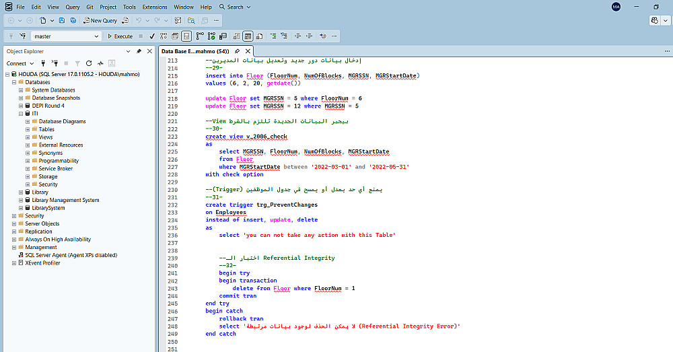Click v_2006_check in the create view line
Screen dimensions: 673x352
[x=267, y=137]
